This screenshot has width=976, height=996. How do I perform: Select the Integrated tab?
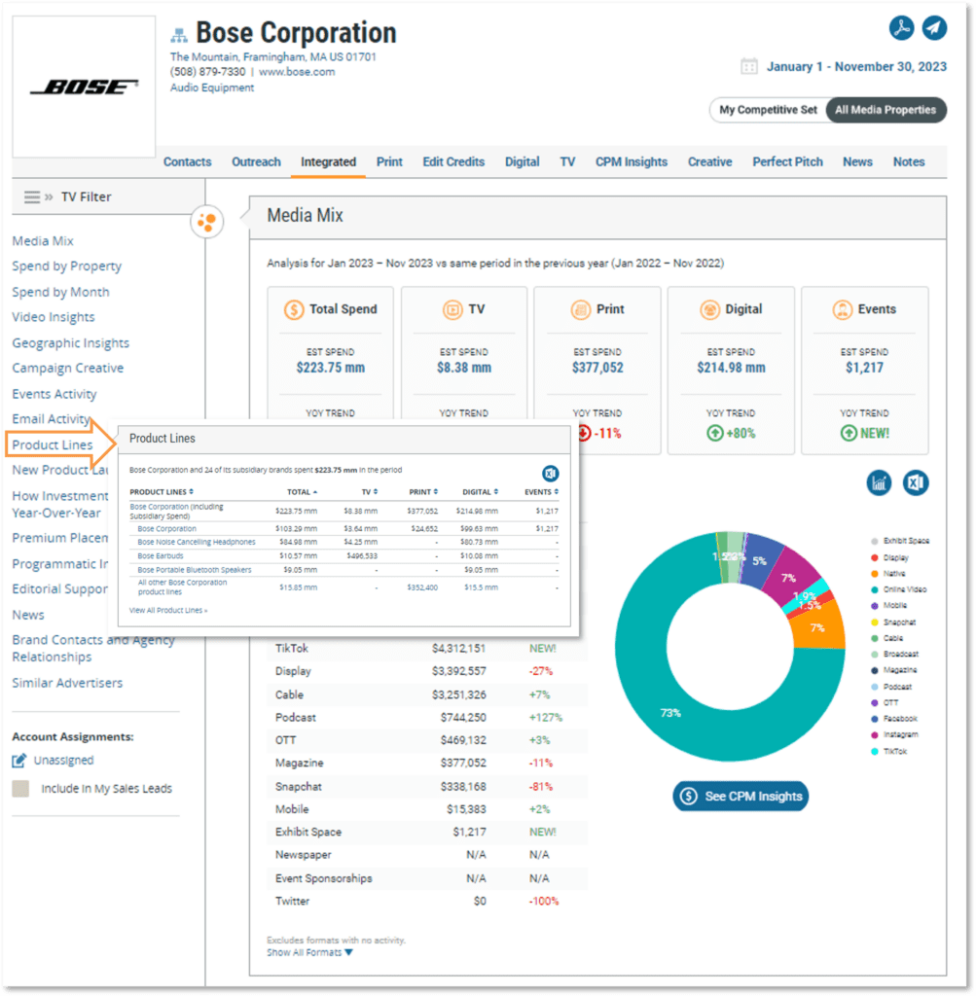[x=329, y=162]
